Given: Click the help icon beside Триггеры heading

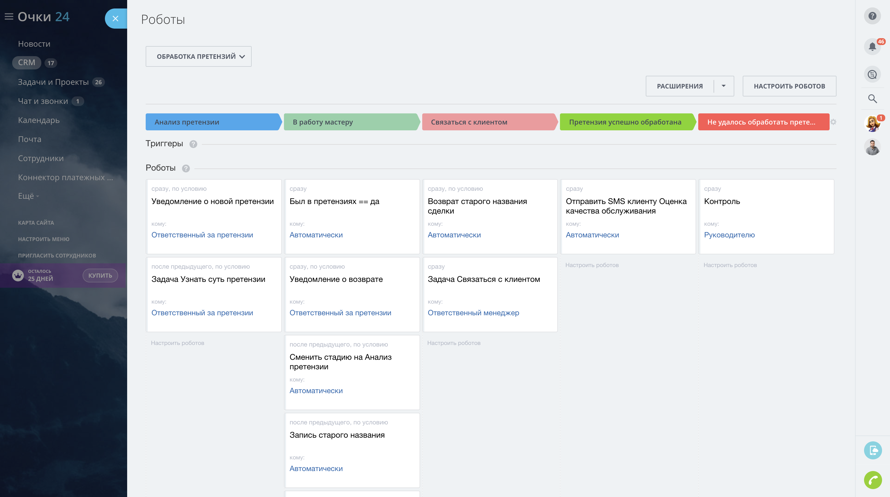Looking at the screenshot, I should point(193,144).
